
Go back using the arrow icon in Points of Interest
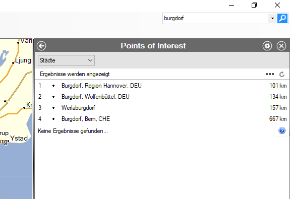[41, 46]
